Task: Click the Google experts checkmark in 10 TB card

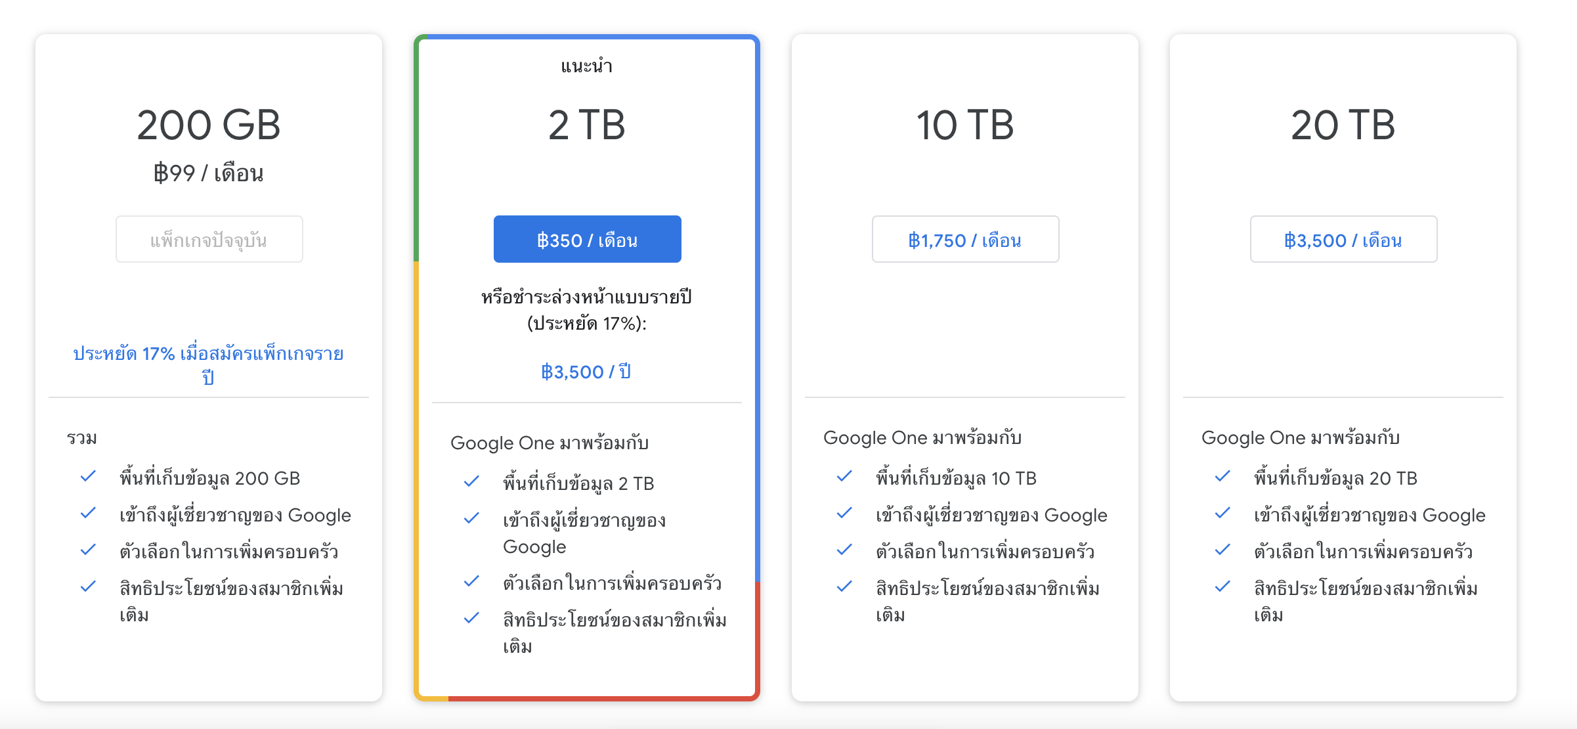Action: (844, 514)
